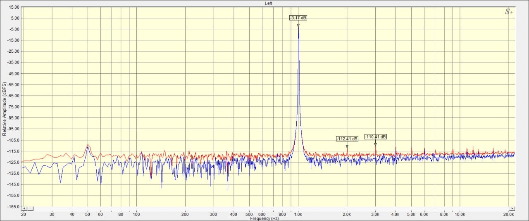Click the triangle marker at 3.0k harmonic

[x=375, y=144]
